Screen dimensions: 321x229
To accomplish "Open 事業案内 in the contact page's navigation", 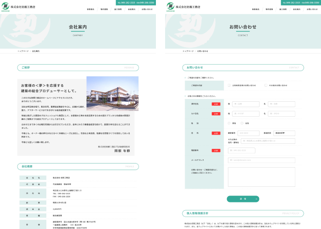I will pyautogui.click(x=255, y=9).
